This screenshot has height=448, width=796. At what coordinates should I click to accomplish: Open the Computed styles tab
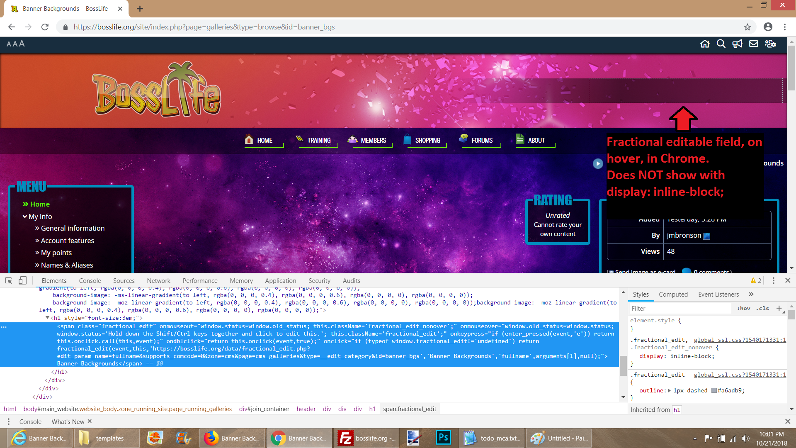(x=673, y=295)
